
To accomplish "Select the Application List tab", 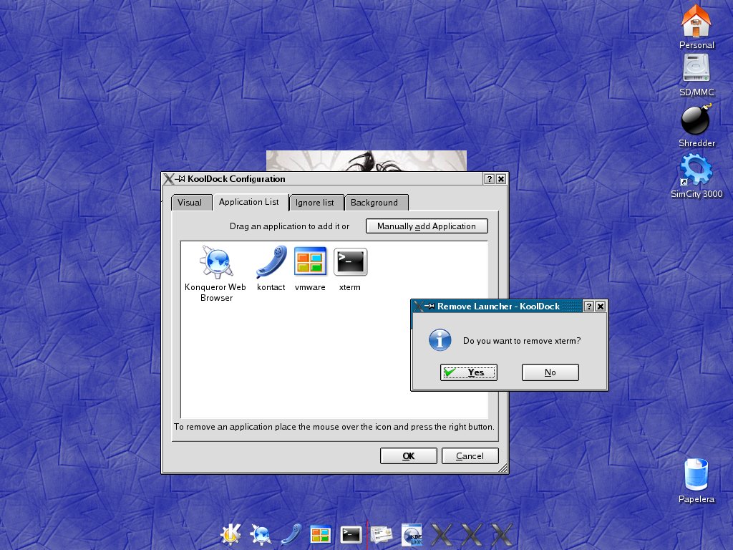I will coord(248,201).
